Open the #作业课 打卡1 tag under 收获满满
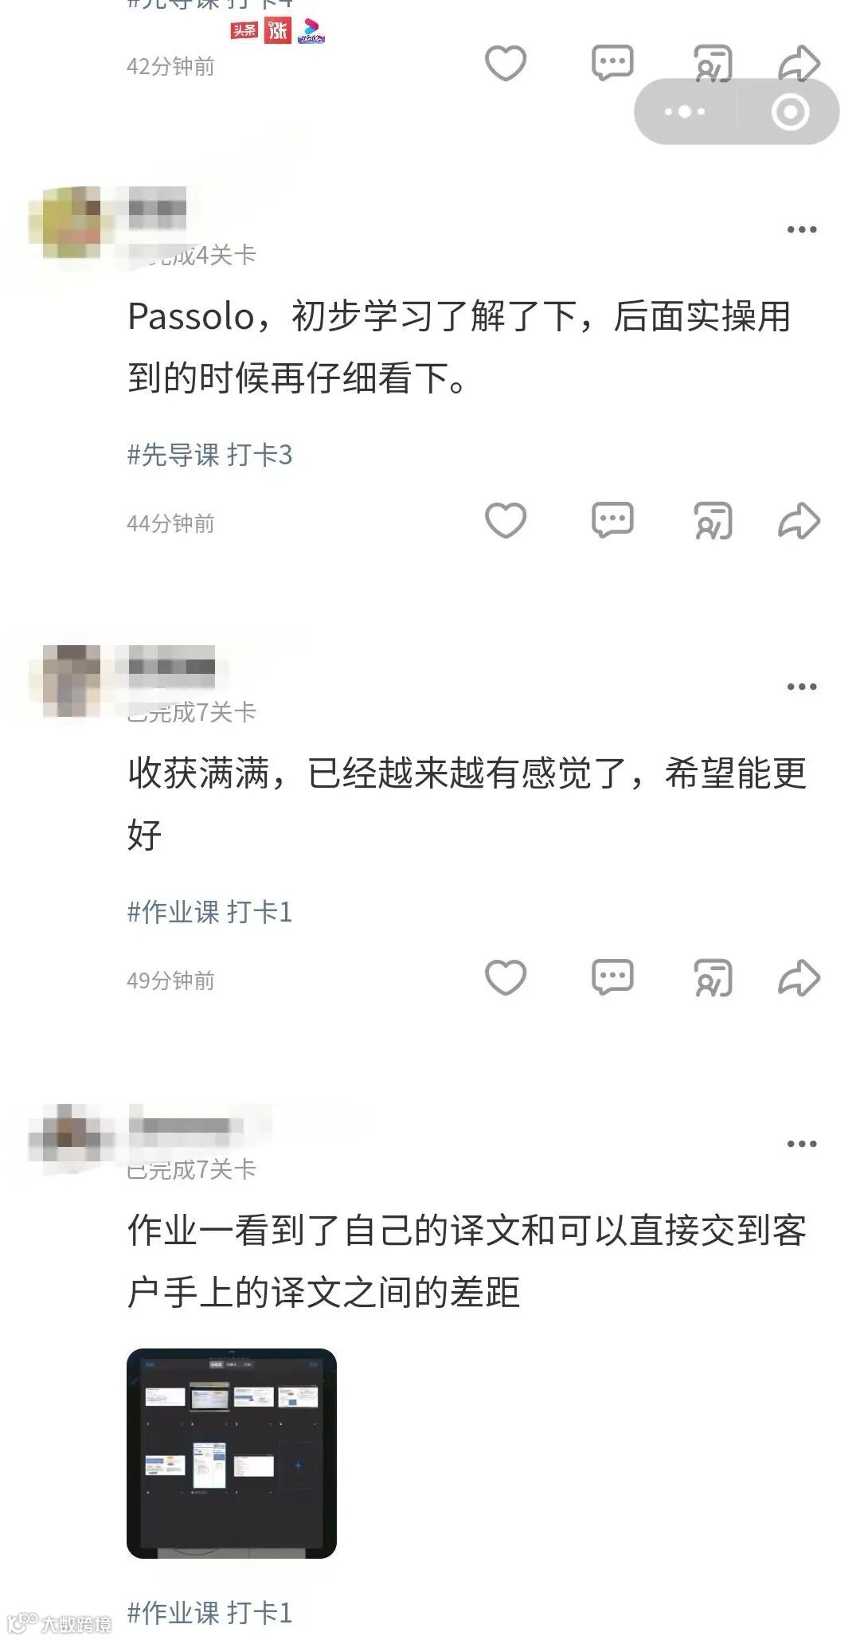The height and width of the screenshot is (1640, 860). pyautogui.click(x=209, y=912)
